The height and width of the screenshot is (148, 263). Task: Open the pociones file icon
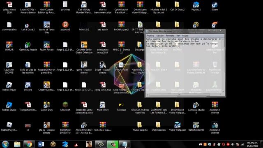[x=65, y=6]
